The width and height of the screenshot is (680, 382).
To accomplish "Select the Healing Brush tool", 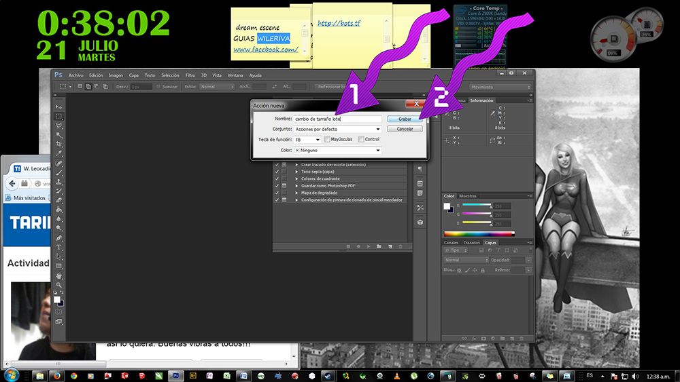I will [58, 164].
